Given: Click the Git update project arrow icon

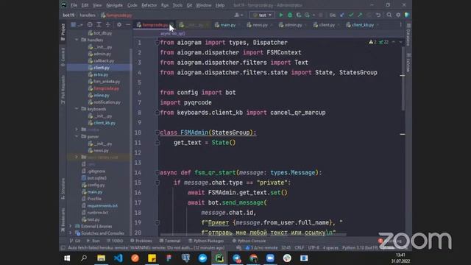Looking at the screenshot, I should (342, 15).
